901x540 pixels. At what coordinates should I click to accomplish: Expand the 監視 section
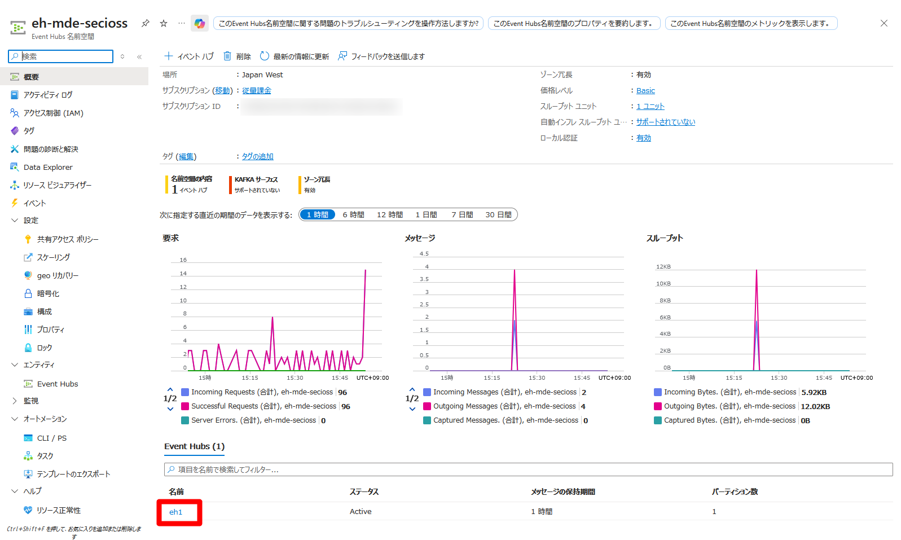click(15, 401)
